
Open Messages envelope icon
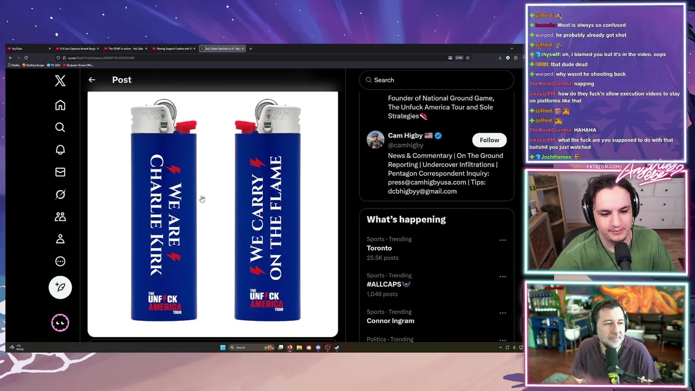point(60,172)
